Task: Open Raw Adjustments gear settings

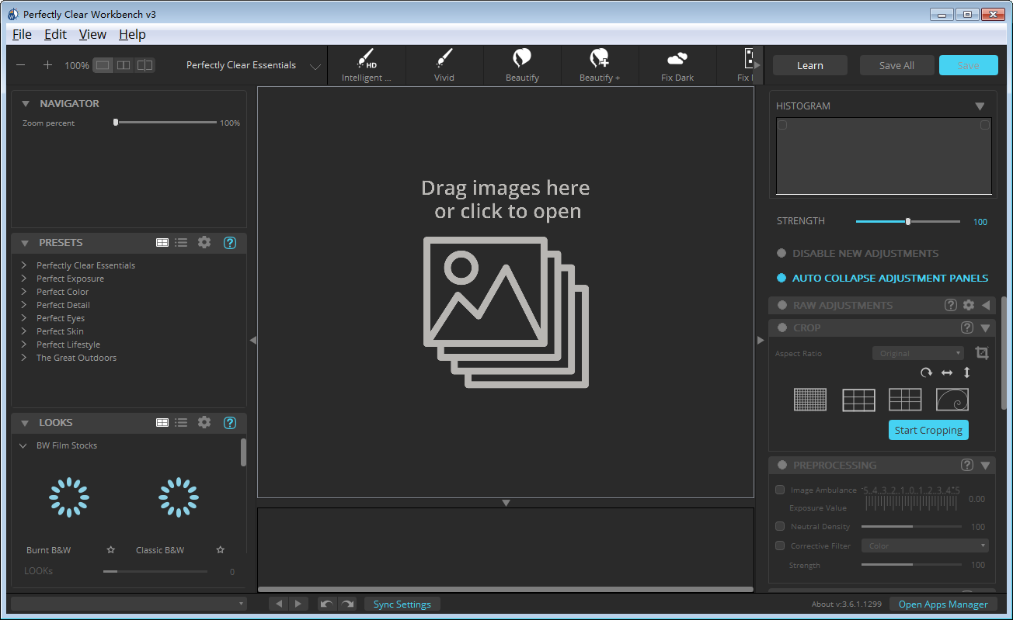Action: click(x=969, y=305)
